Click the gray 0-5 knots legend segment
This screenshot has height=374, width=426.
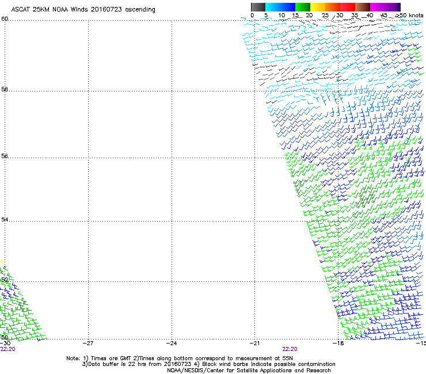point(258,7)
